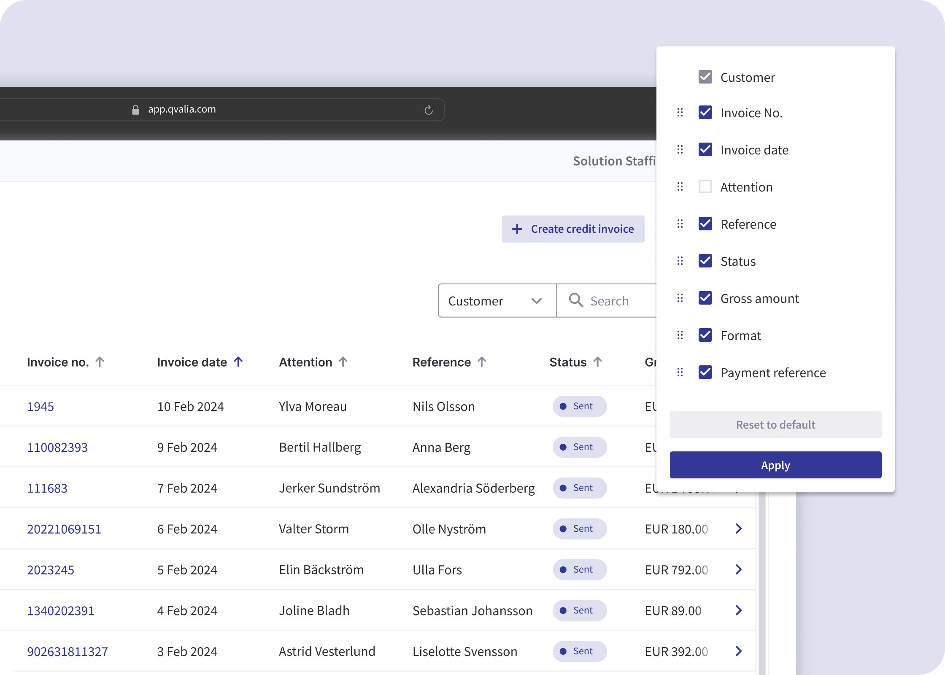The width and height of the screenshot is (945, 675).
Task: Click drag handle beside Attention option
Action: [x=680, y=187]
